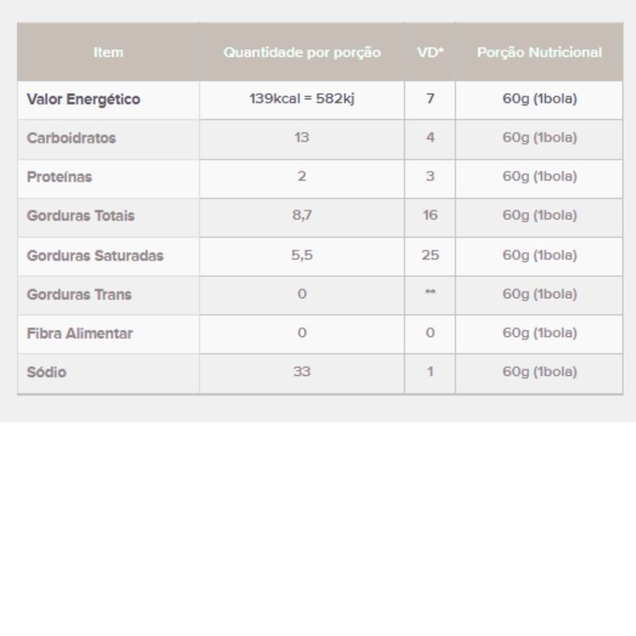Click the Sódio quantity 33
Screen dimensions: 636x636
[x=301, y=372]
